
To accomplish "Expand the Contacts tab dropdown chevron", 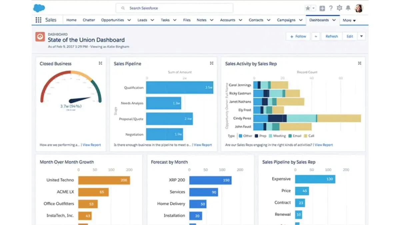I will pos(268,20).
